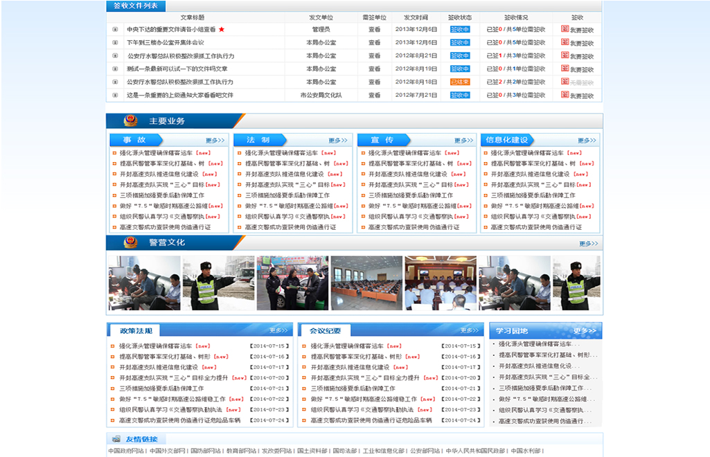The image size is (710, 457).
Task: Click the orange 已结束 status badge
Action: [x=460, y=82]
